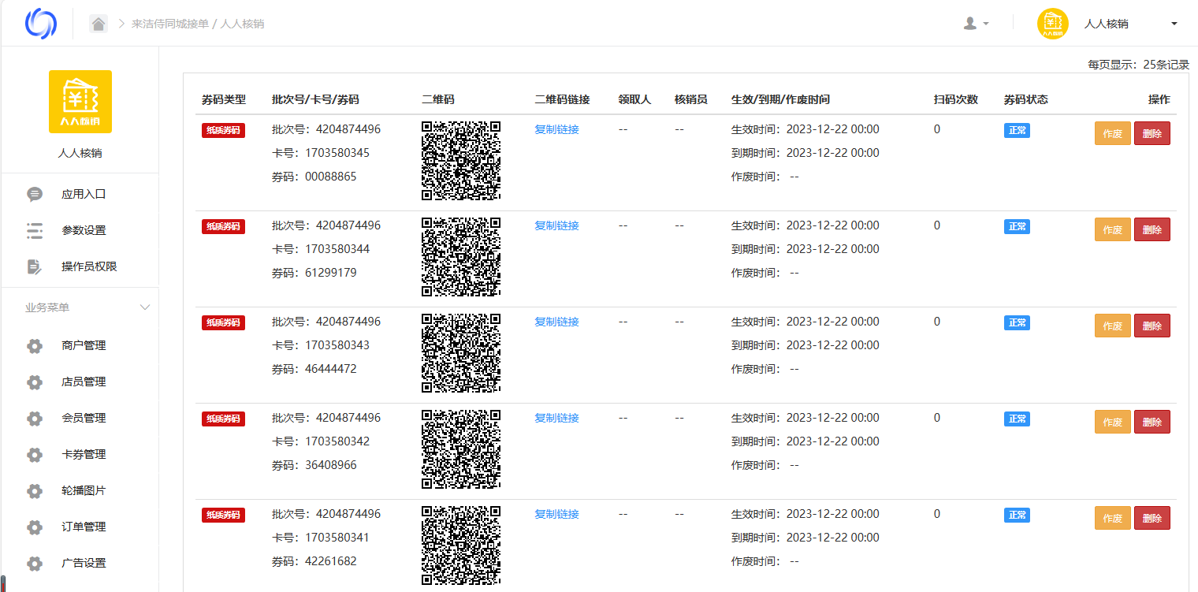1198x592 pixels.
Task: Void coupon with card number 1703580344
Action: coord(1113,229)
